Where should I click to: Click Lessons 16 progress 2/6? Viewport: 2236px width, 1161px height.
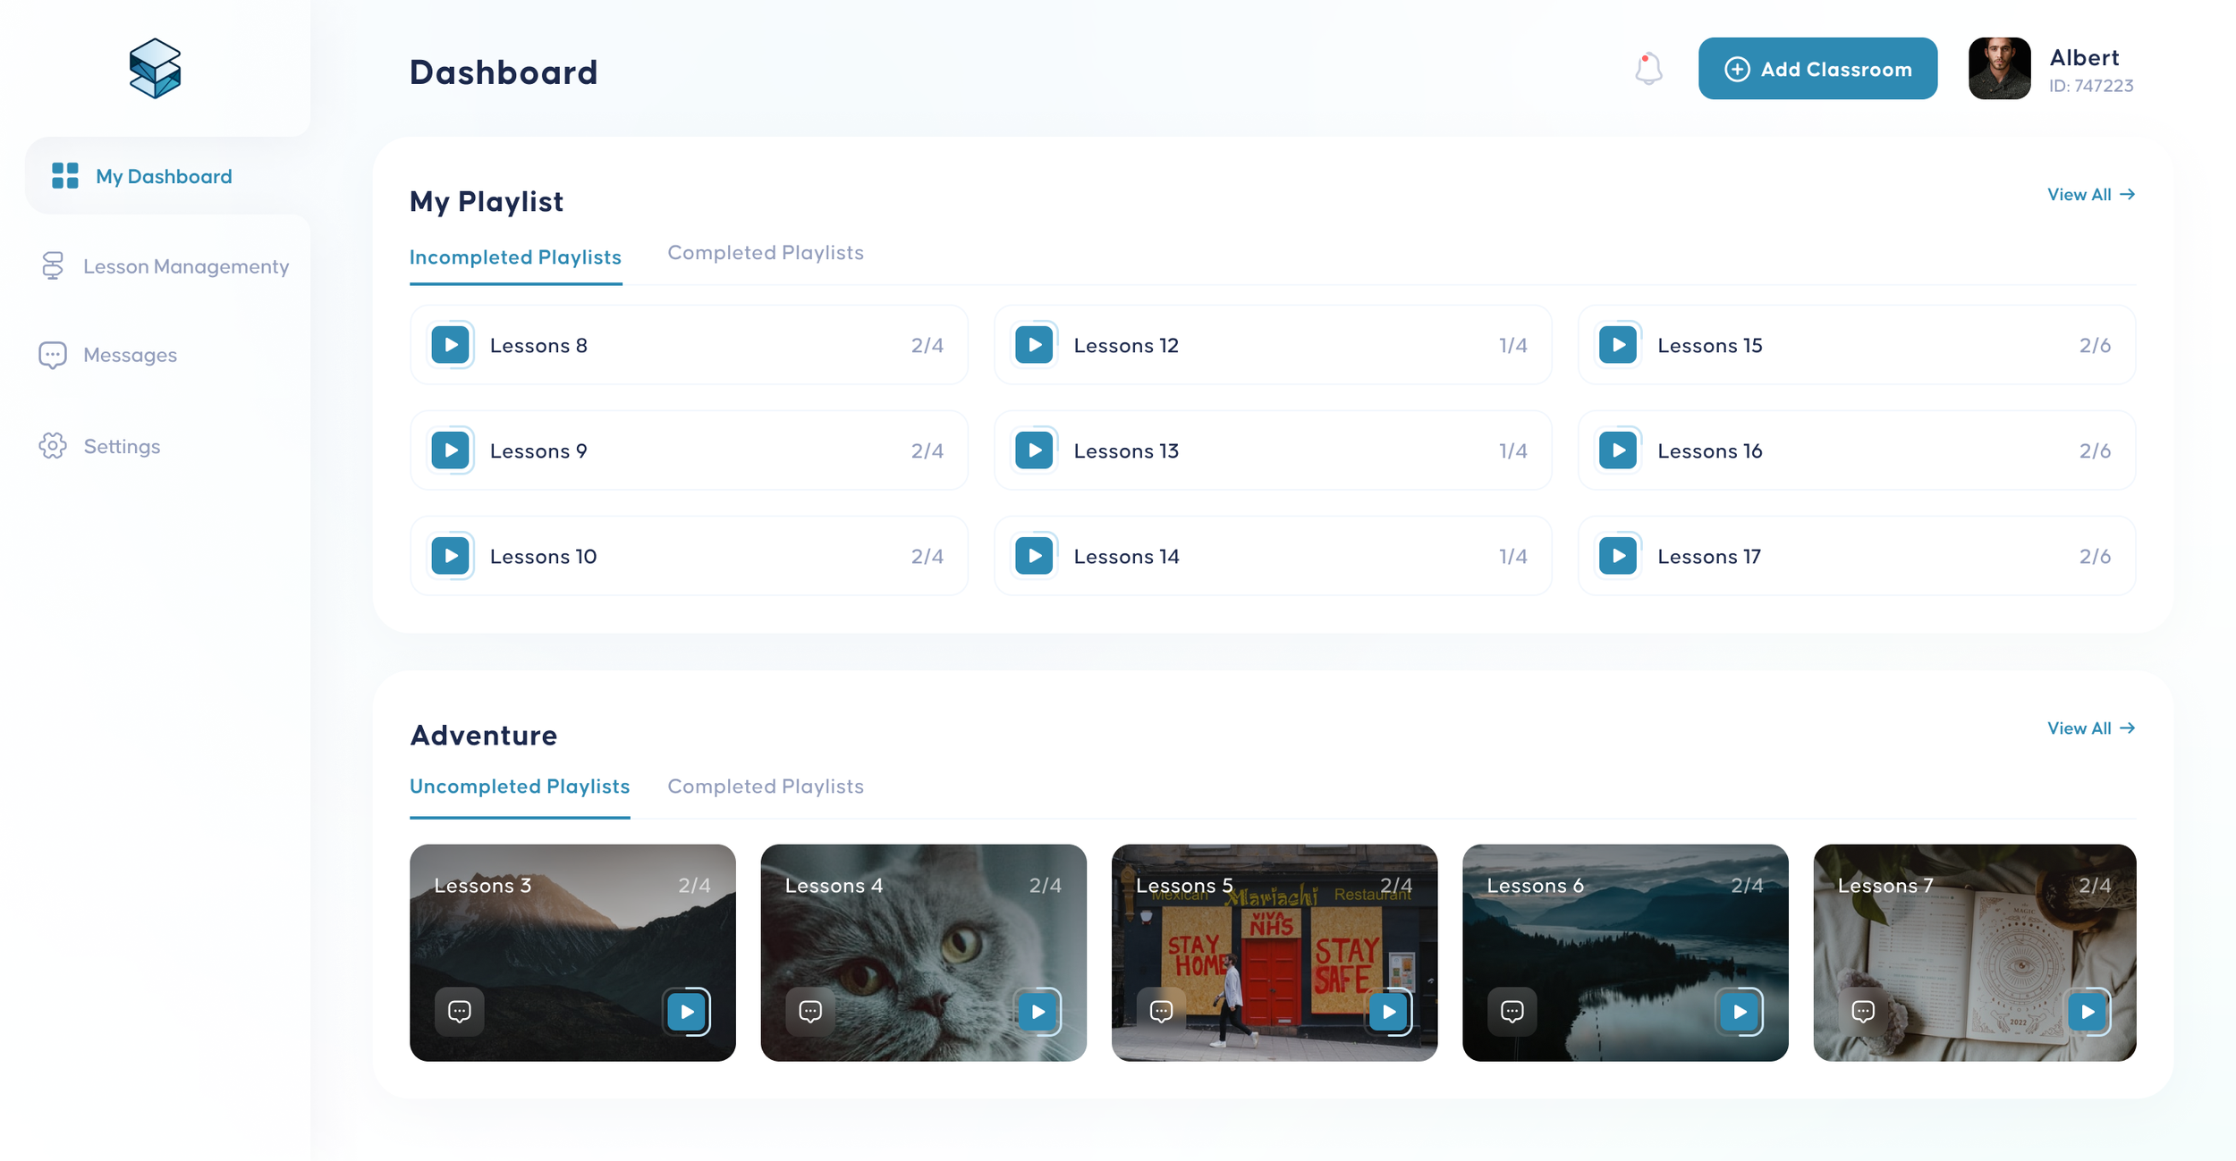(x=2095, y=451)
